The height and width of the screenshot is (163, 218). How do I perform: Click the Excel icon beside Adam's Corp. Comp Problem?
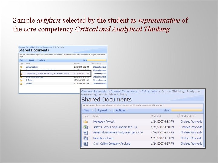click(x=86, y=127)
